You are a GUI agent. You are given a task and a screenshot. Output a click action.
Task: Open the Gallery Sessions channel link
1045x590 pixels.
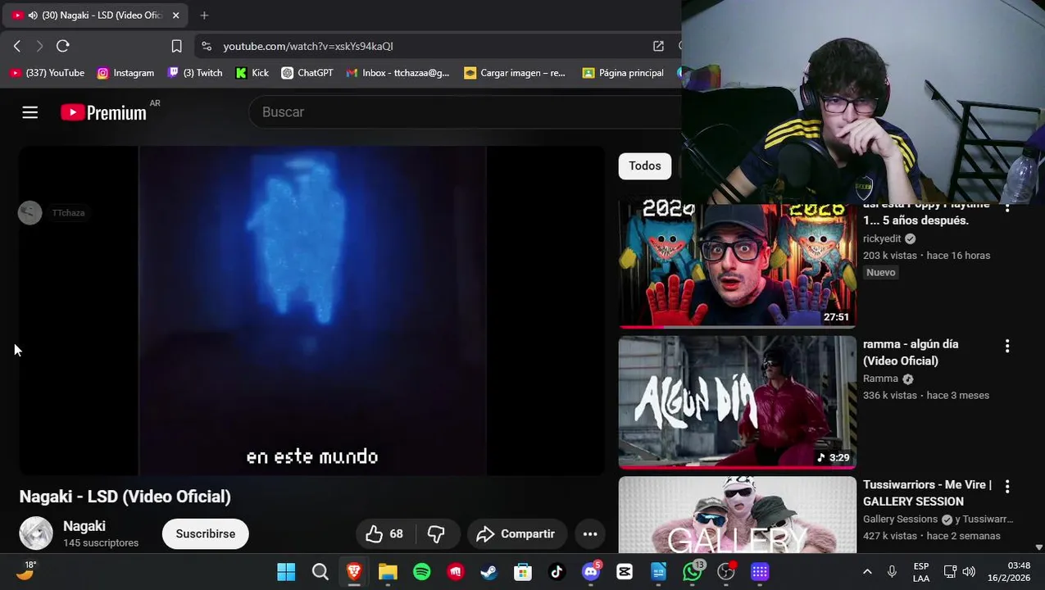coord(900,519)
